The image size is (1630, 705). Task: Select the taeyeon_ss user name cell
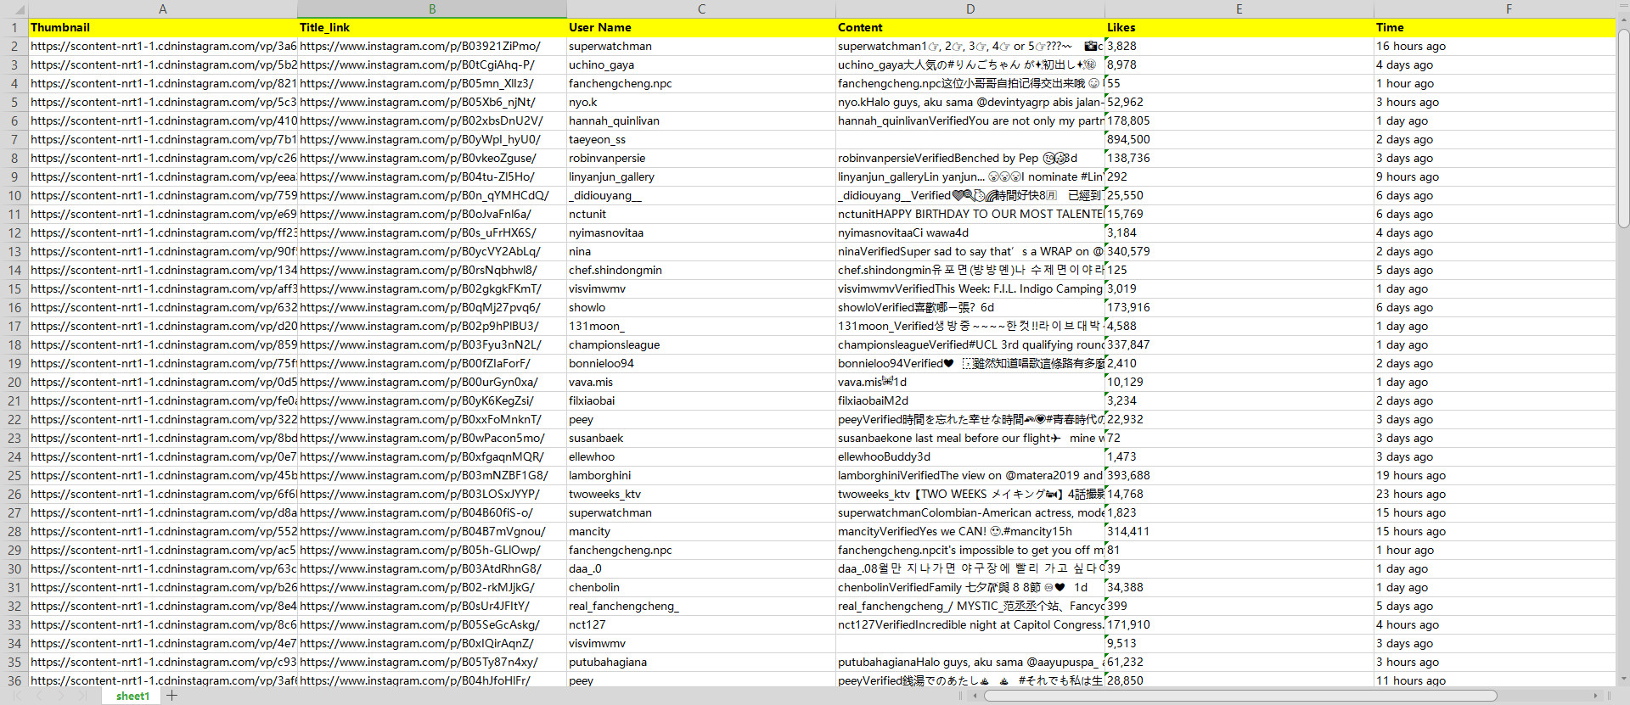coord(701,139)
